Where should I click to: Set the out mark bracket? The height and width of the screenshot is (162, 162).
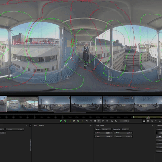(82, 121)
